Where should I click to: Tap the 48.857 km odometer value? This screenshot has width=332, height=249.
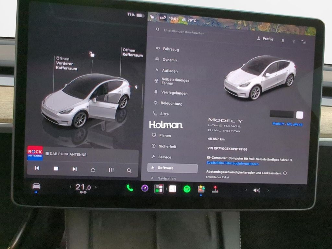click(x=216, y=139)
